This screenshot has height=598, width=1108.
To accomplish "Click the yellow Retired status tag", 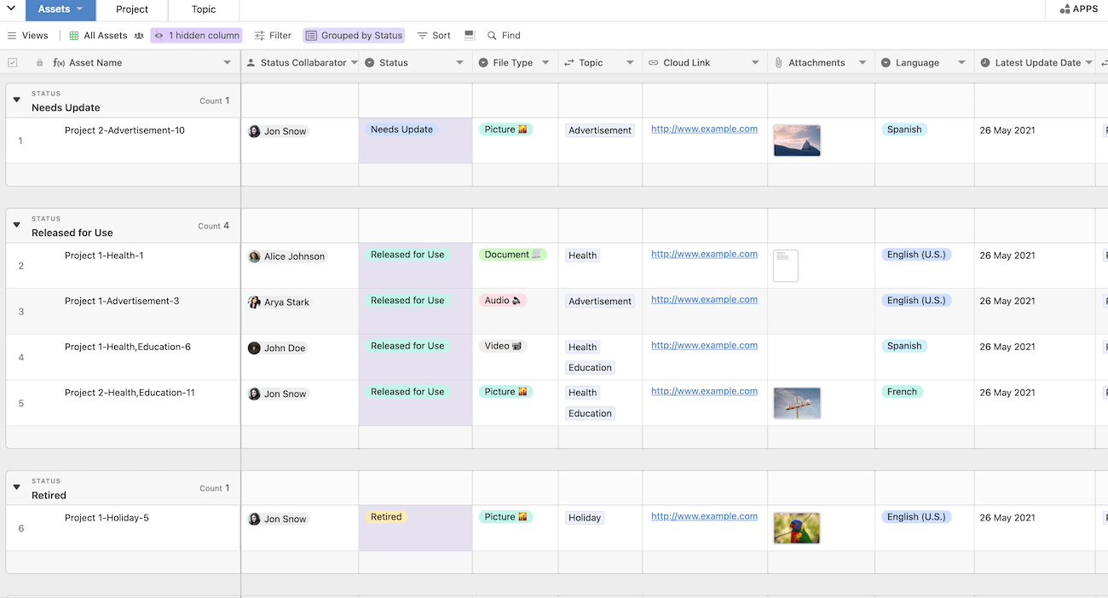I will (x=386, y=517).
